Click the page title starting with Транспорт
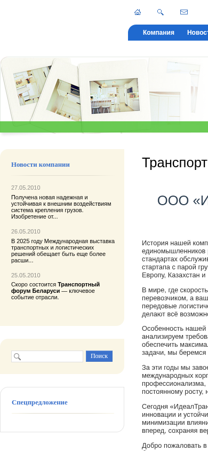 (x=175, y=163)
